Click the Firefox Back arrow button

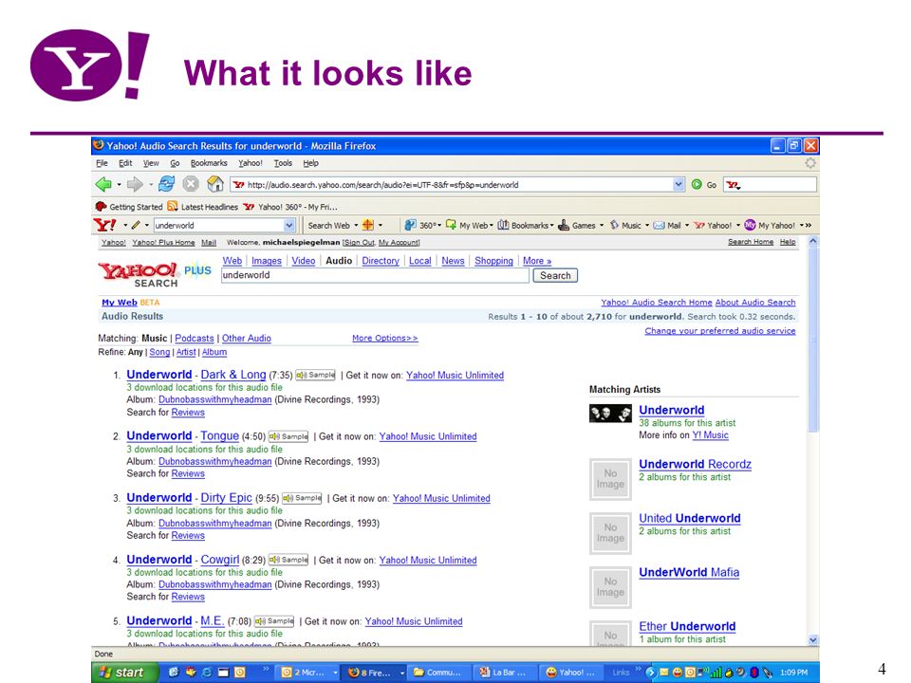(104, 185)
